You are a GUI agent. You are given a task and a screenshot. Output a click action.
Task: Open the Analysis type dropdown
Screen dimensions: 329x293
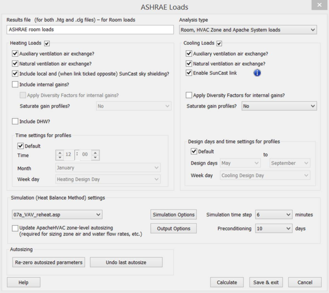pos(248,30)
